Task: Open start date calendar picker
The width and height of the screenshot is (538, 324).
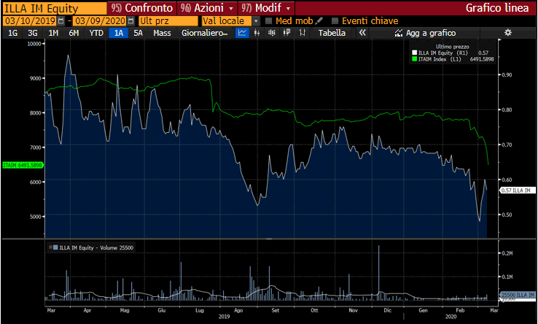Action: click(60, 21)
